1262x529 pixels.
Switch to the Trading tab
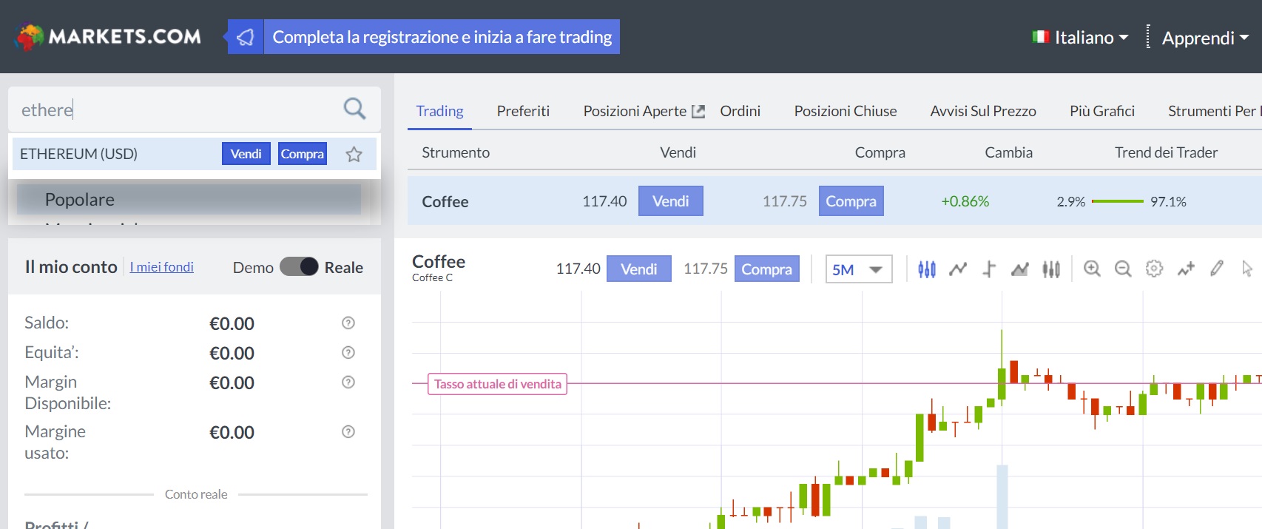tap(439, 111)
